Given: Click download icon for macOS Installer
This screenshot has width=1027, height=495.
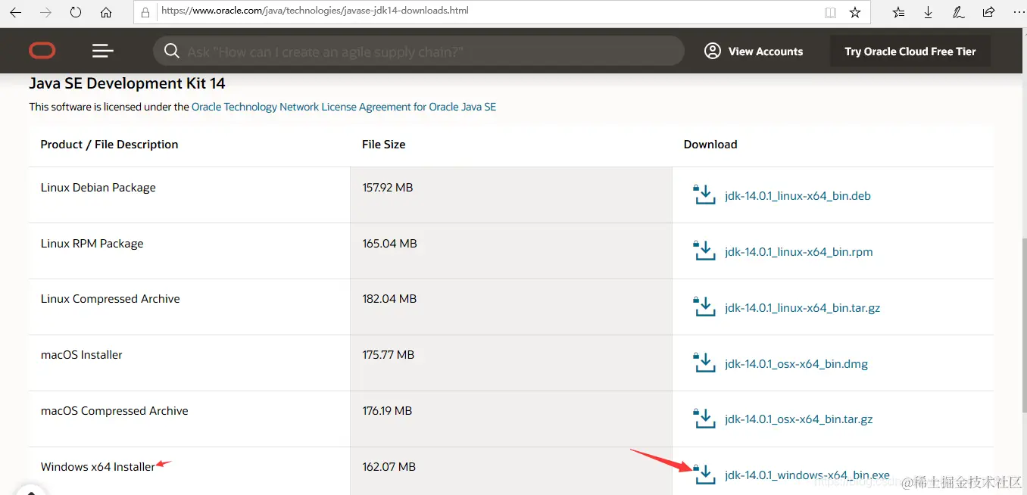Looking at the screenshot, I should (704, 363).
